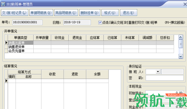Click the 初始现金 value field
187x109 pixels.
(x=165, y=93)
